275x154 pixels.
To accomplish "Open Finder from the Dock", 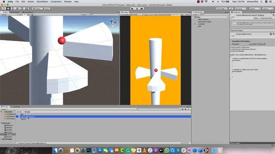I will 55,150.
